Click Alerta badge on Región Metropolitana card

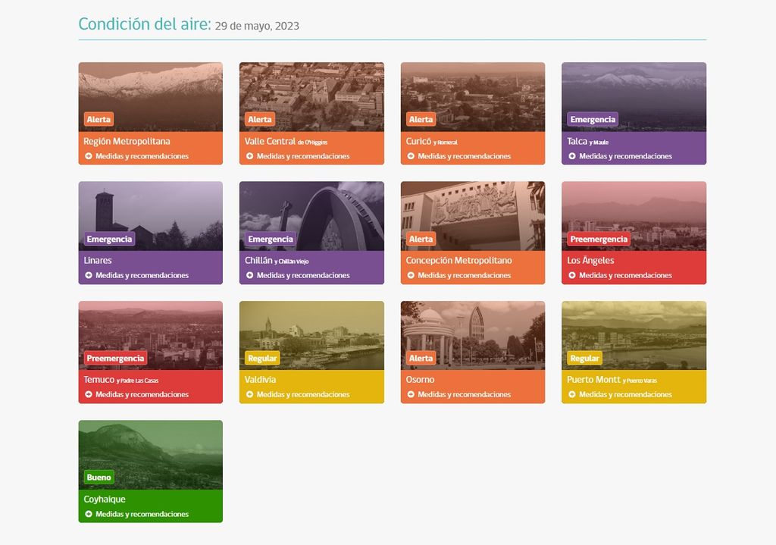(99, 119)
